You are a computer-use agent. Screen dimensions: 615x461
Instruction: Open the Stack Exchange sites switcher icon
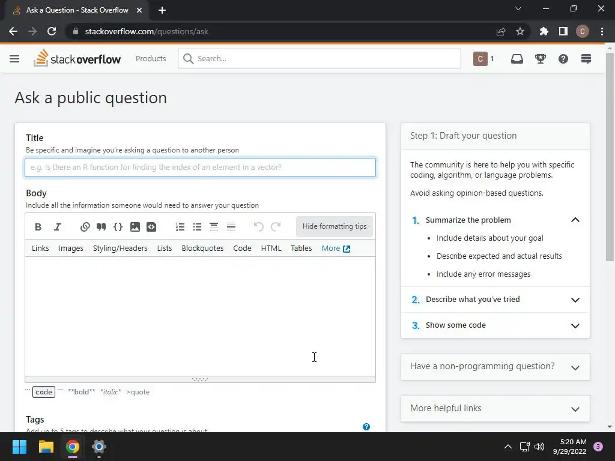[586, 59]
